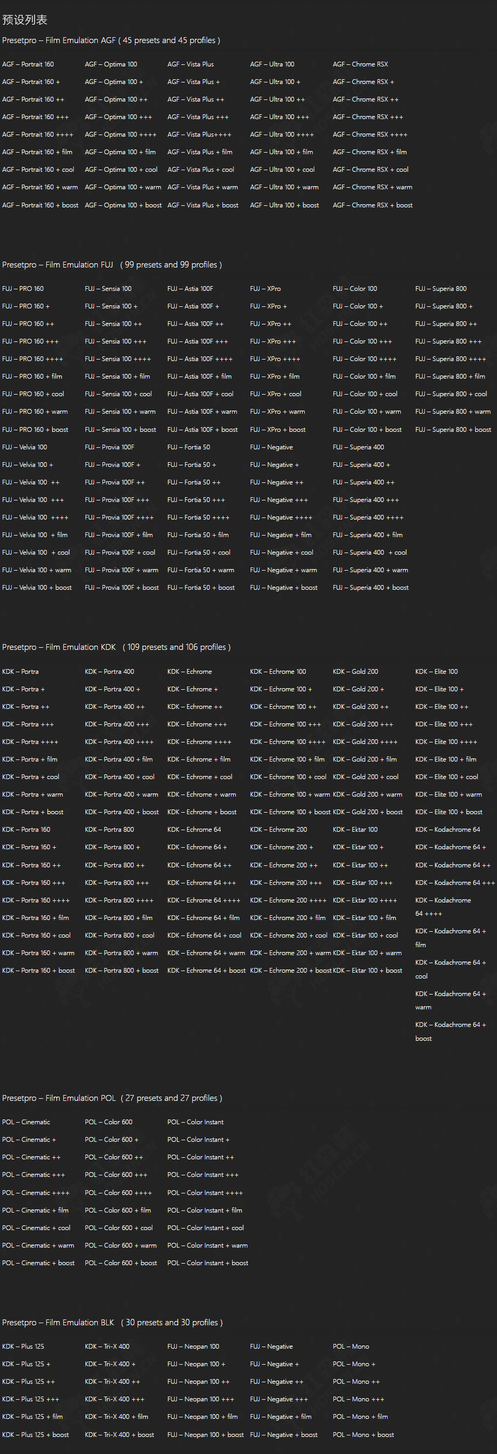The height and width of the screenshot is (1454, 497).
Task: Click 'KDK – Gold 200 + boost' entry
Action: [x=368, y=812]
